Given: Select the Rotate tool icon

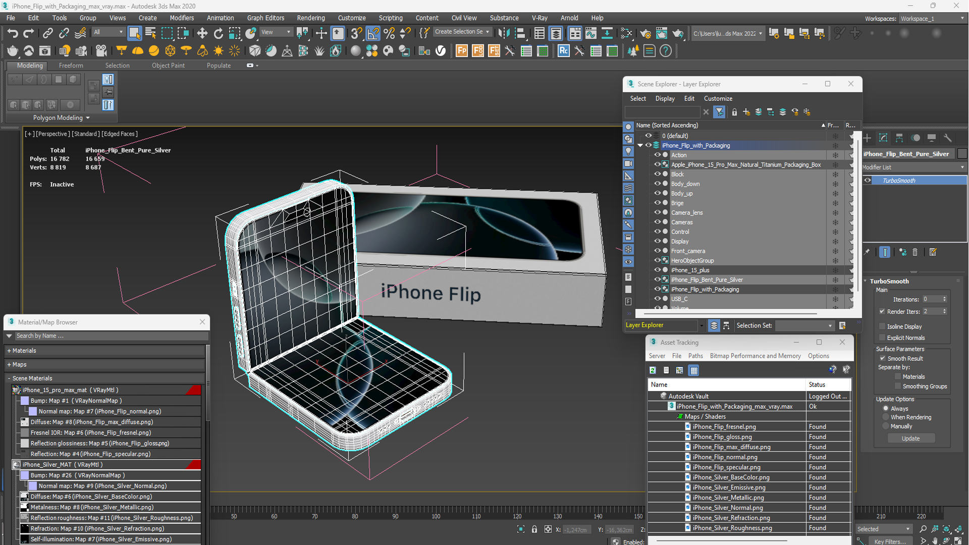Looking at the screenshot, I should pos(218,33).
